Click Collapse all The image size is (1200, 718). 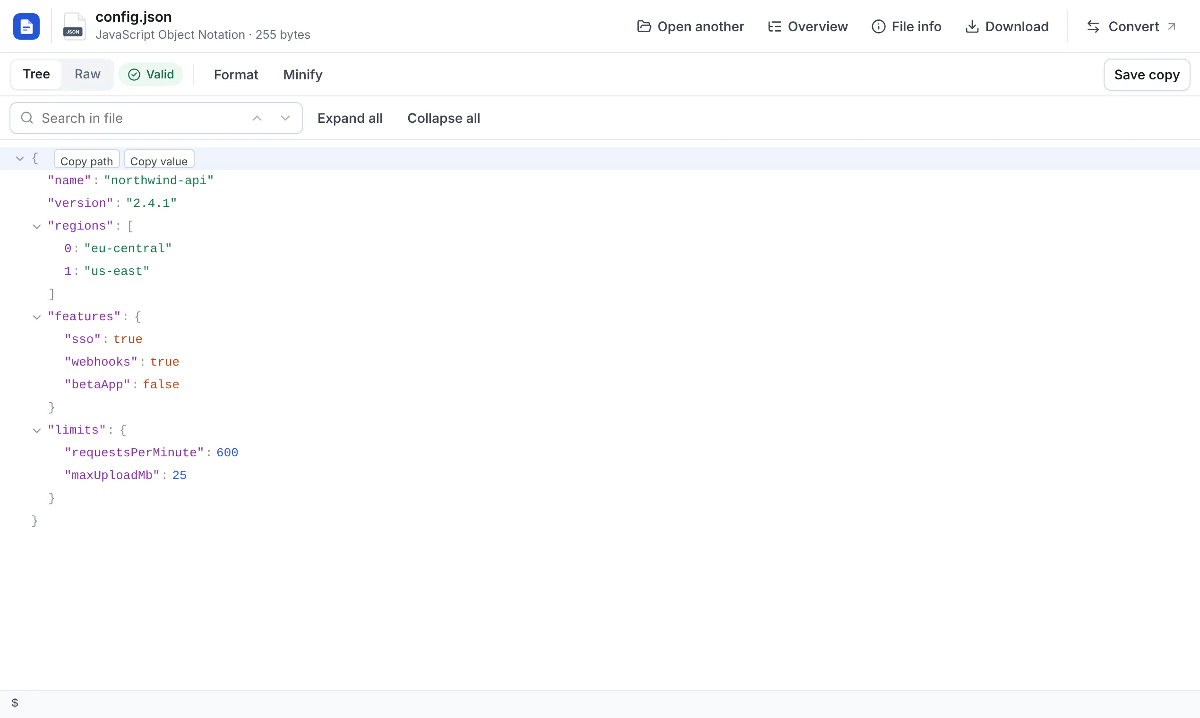(444, 118)
